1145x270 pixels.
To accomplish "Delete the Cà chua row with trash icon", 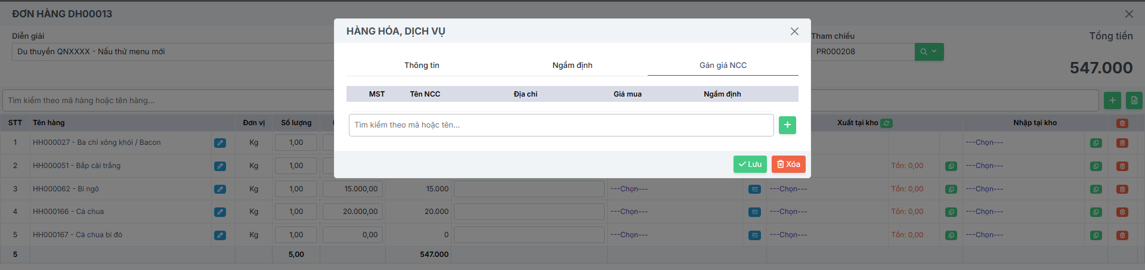I will click(x=1122, y=212).
